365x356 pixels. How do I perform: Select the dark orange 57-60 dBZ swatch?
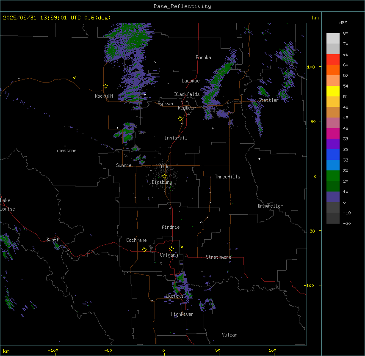(x=333, y=70)
